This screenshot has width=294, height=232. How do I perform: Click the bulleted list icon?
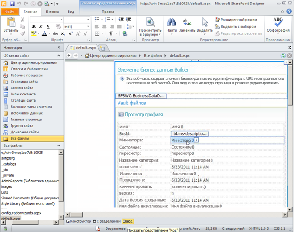[97, 19]
